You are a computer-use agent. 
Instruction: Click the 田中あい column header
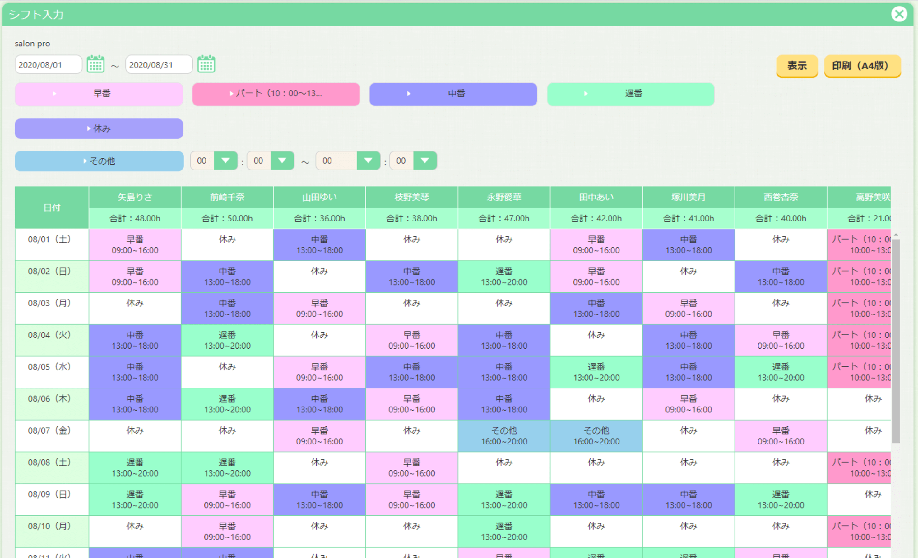tap(596, 197)
